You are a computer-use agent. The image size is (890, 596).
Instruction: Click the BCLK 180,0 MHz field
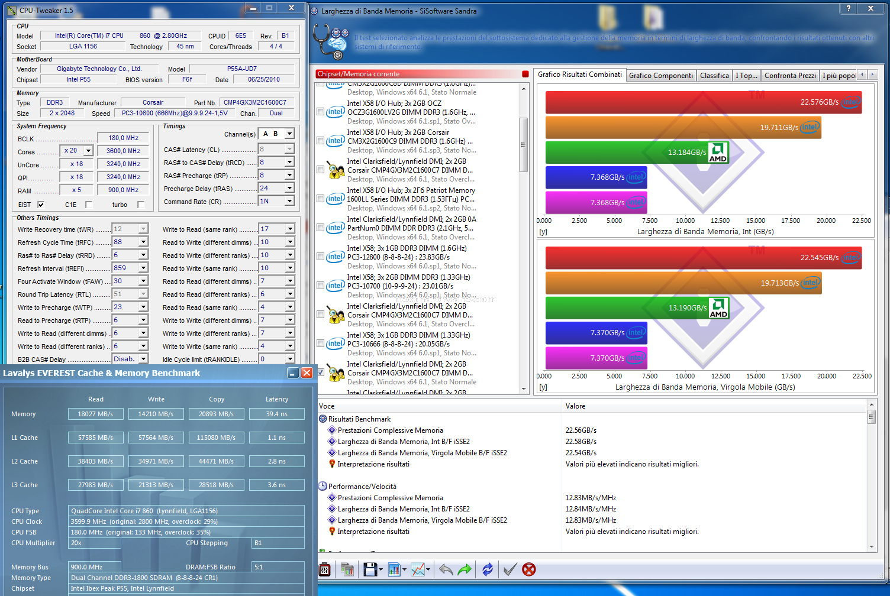[x=123, y=138]
